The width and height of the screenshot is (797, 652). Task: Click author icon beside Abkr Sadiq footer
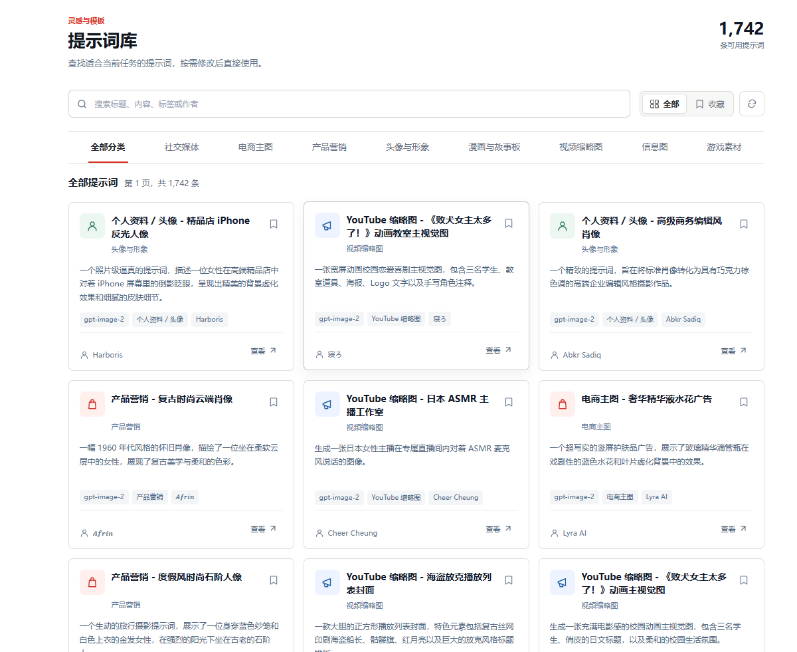click(x=555, y=355)
